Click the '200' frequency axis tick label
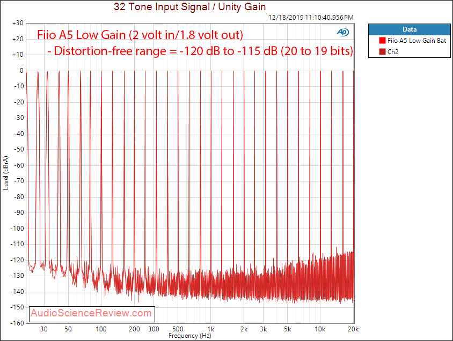Image resolution: width=453 pixels, height=341 pixels. pos(134,329)
